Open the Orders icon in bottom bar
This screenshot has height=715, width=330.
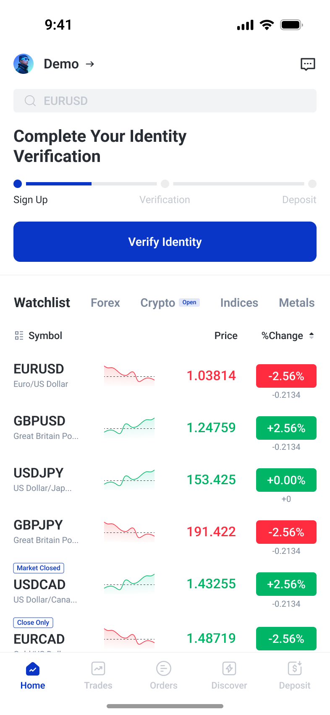pyautogui.click(x=164, y=668)
